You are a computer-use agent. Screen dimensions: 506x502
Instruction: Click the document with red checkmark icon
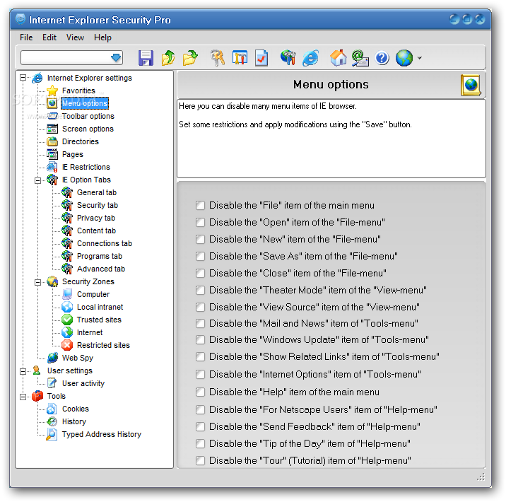pos(261,58)
